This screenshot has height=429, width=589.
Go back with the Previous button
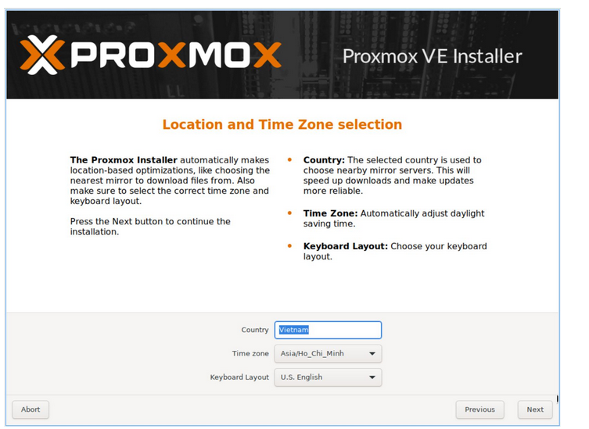coord(479,409)
